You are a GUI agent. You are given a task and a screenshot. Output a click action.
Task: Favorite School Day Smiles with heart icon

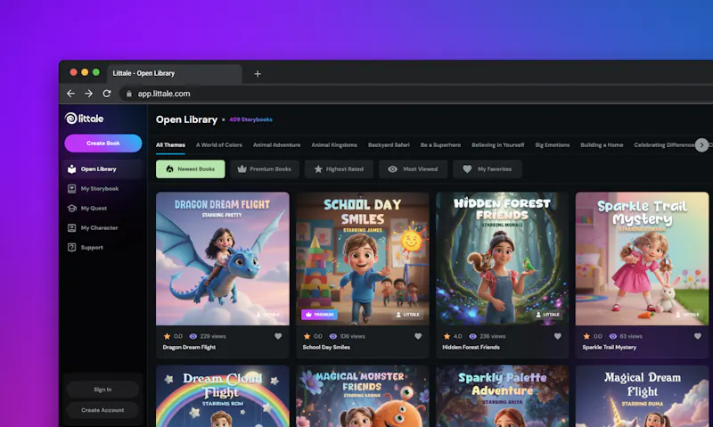418,336
